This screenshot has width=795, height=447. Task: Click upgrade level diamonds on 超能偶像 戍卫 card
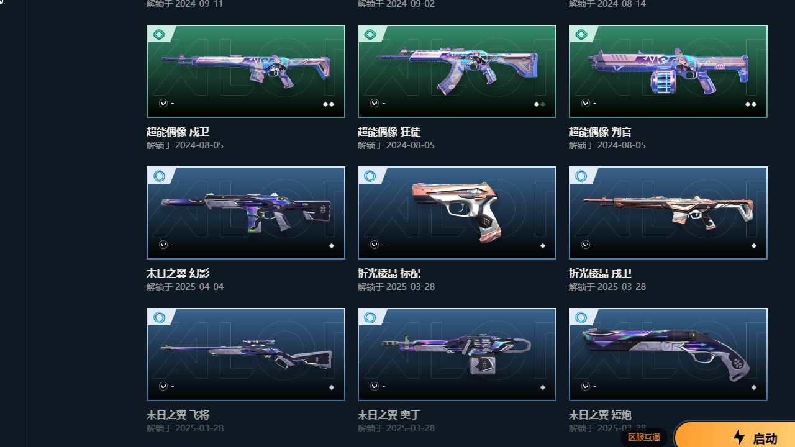click(x=329, y=104)
